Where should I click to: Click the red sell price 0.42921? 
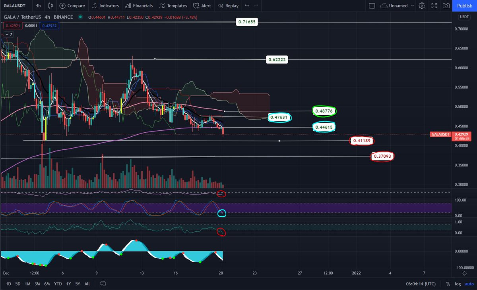(12, 25)
